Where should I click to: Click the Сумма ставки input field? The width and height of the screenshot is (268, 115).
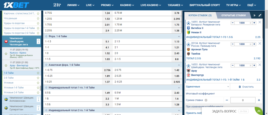tap(243, 100)
